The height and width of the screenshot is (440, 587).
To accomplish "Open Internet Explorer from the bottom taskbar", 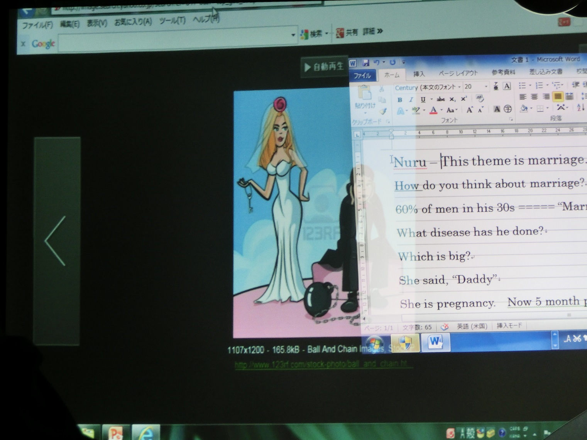I will point(146,433).
